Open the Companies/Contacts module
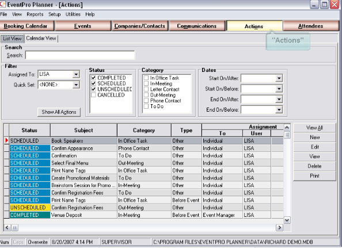 (140, 26)
